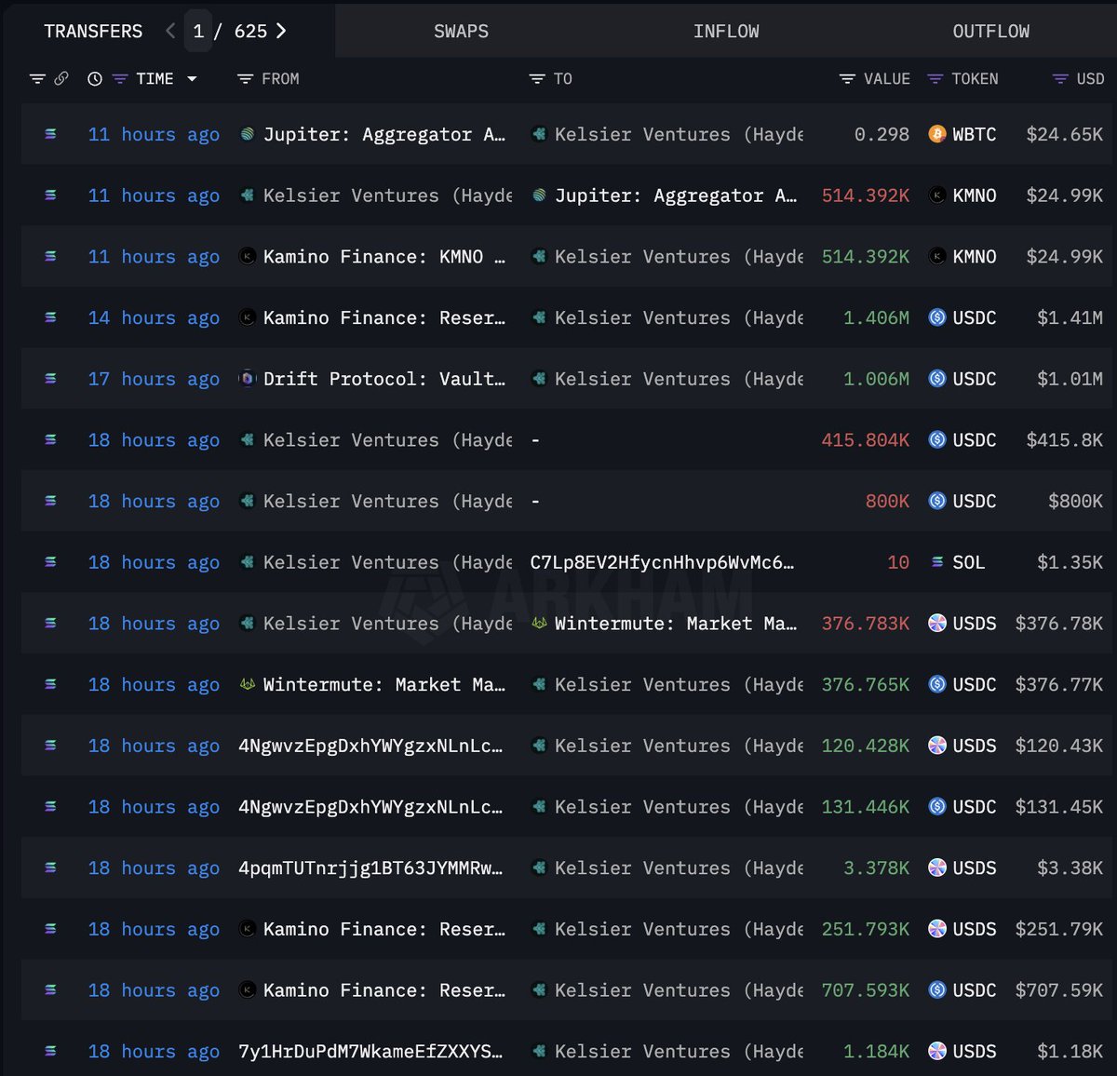This screenshot has height=1076, width=1117.
Task: Open the TIME sort direction dropdown arrow
Action: tap(193, 79)
